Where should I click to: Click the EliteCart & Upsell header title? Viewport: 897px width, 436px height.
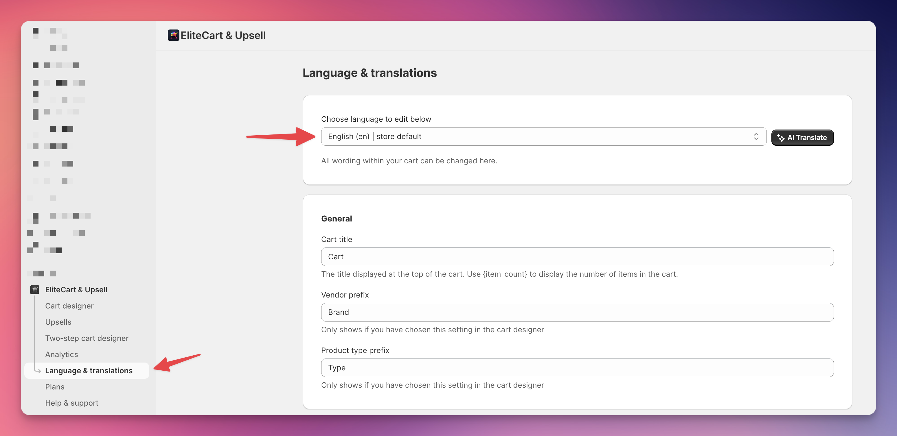(x=223, y=35)
